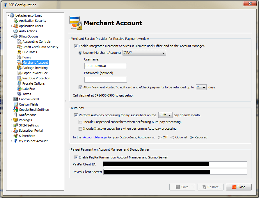This screenshot has width=259, height=198.
Task: Click the Close button
Action: click(239, 187)
